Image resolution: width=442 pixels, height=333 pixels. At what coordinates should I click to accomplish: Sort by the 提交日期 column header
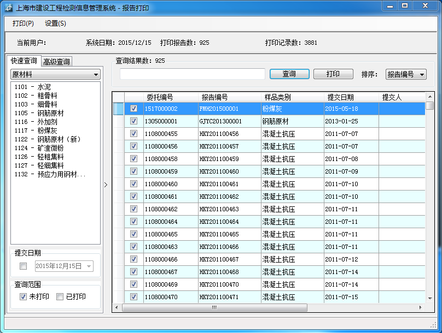click(x=340, y=97)
